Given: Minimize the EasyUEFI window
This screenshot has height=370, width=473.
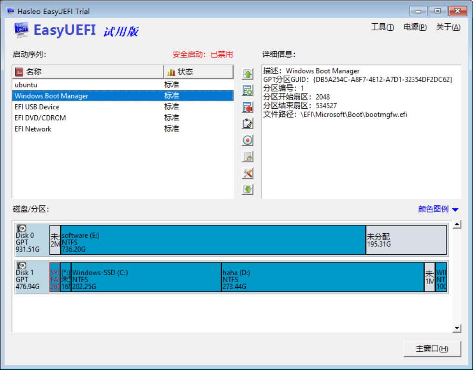Looking at the screenshot, I should pyautogui.click(x=418, y=11).
